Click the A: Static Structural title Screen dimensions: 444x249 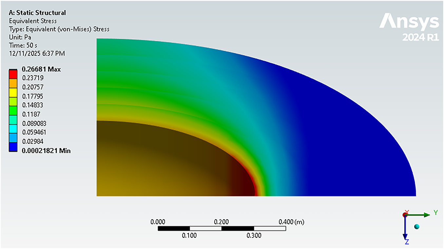click(x=37, y=13)
